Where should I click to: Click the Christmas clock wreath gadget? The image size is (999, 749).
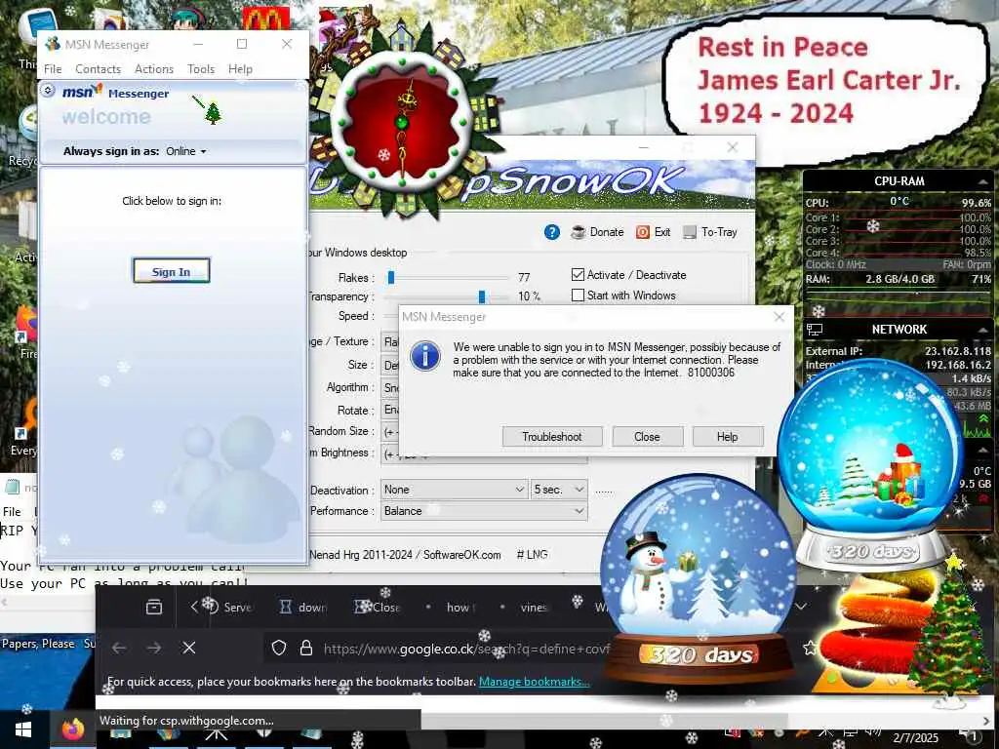pyautogui.click(x=403, y=121)
